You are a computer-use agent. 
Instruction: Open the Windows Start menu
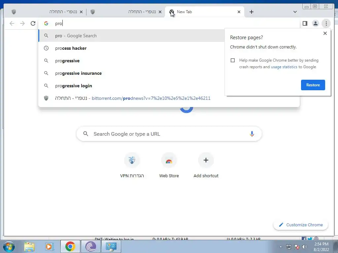pyautogui.click(x=9, y=247)
